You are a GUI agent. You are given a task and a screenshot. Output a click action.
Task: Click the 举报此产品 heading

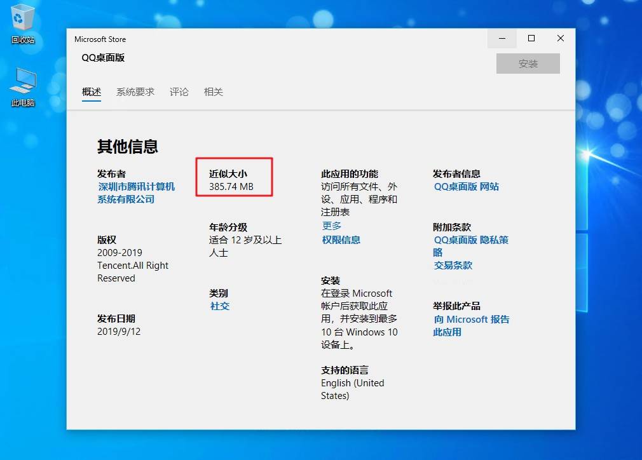(x=456, y=306)
